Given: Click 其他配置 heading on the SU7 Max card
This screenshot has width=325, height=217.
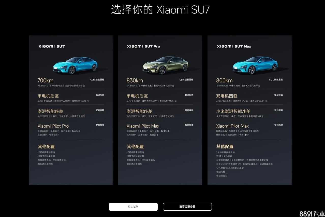Looking at the screenshot, I should [x=225, y=146].
